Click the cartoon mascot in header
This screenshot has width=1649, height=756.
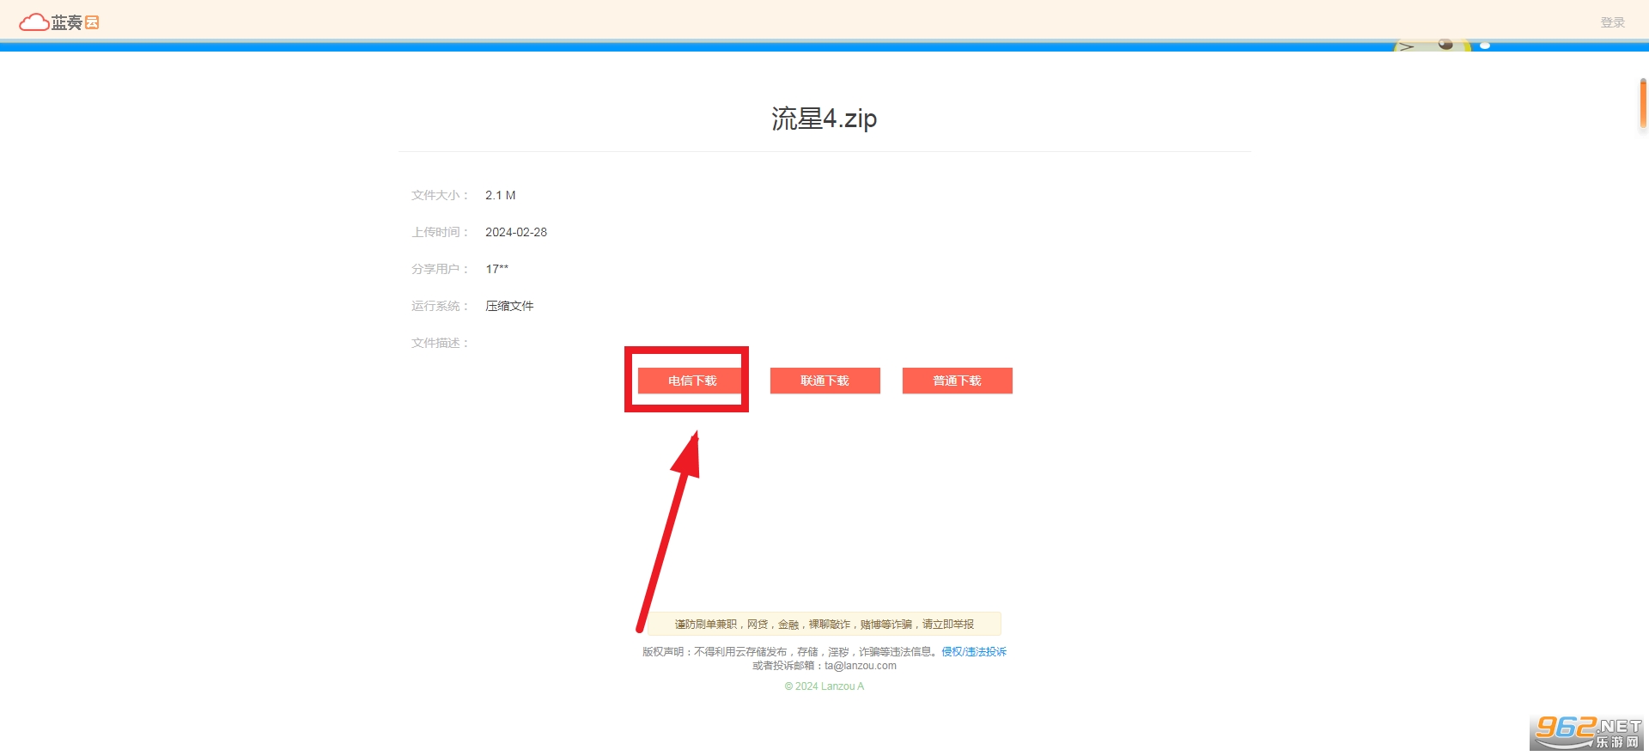pos(1433,45)
